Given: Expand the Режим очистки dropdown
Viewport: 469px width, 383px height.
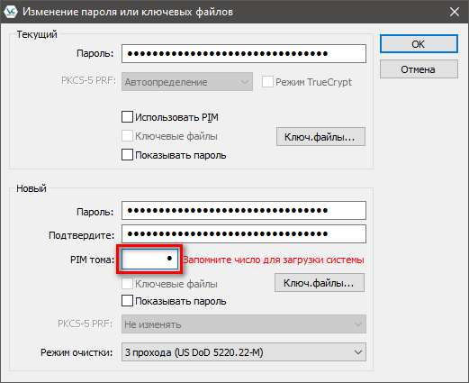Looking at the screenshot, I should (244, 352).
